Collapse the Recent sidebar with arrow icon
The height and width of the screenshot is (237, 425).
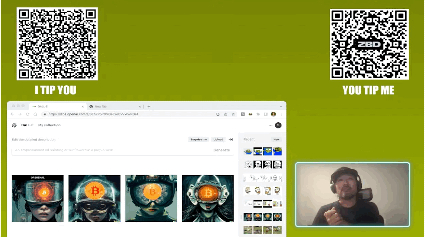tap(231, 140)
